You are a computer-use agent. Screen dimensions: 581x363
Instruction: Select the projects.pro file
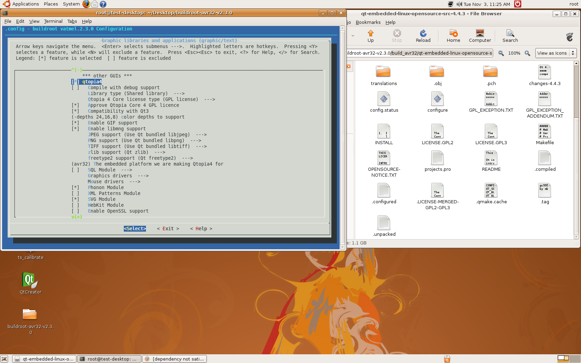[x=437, y=161]
